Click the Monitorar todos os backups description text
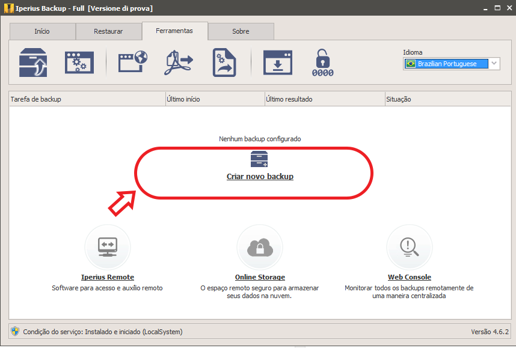The width and height of the screenshot is (516, 348). pyautogui.click(x=409, y=292)
